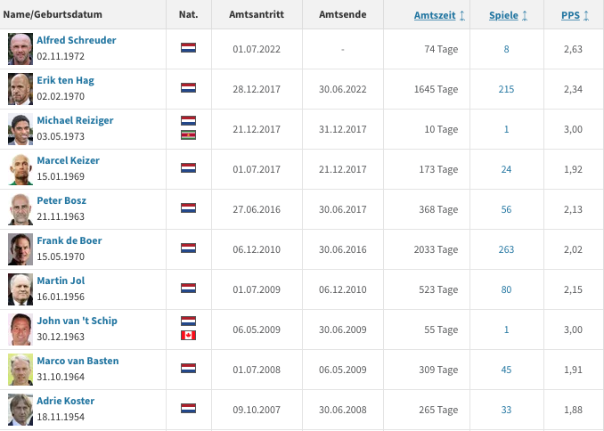This screenshot has height=431, width=604.
Task: Click the sort arrows icon beside Spiele
Action: [x=525, y=15]
